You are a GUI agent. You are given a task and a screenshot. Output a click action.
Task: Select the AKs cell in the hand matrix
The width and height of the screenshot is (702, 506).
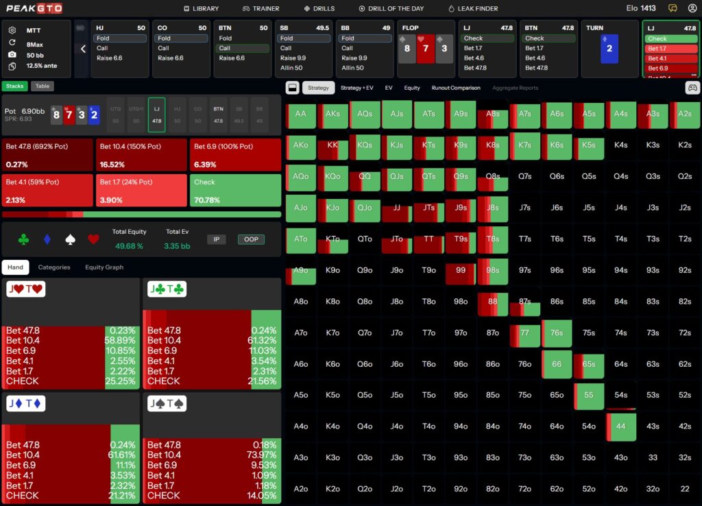tap(332, 114)
